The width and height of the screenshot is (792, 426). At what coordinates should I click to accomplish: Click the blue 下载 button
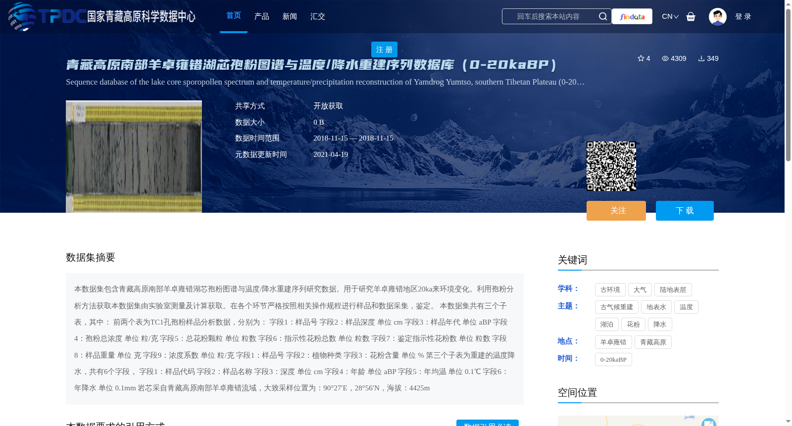[685, 211]
